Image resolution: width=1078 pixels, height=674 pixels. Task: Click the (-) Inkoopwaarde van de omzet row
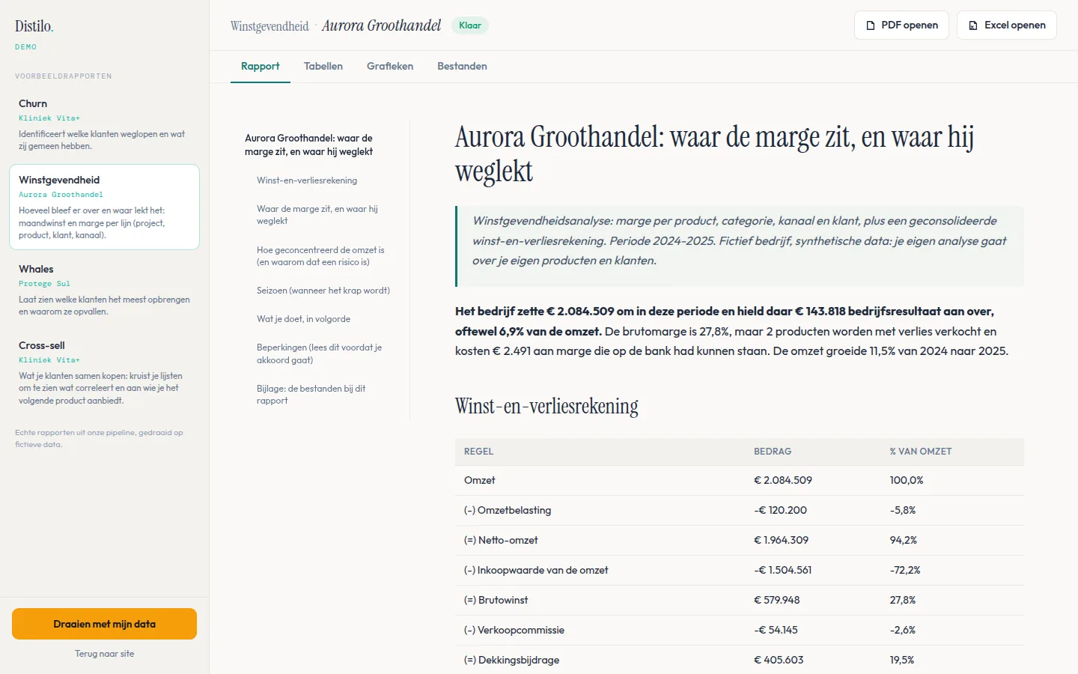point(740,570)
